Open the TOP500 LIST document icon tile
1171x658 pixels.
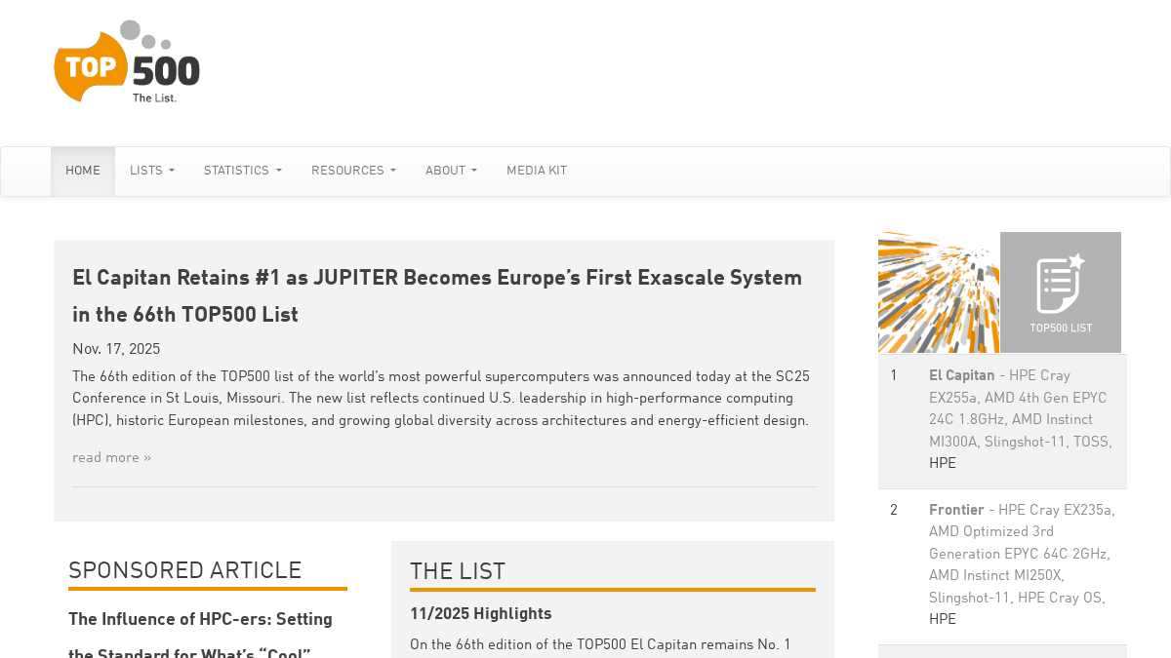click(1061, 292)
